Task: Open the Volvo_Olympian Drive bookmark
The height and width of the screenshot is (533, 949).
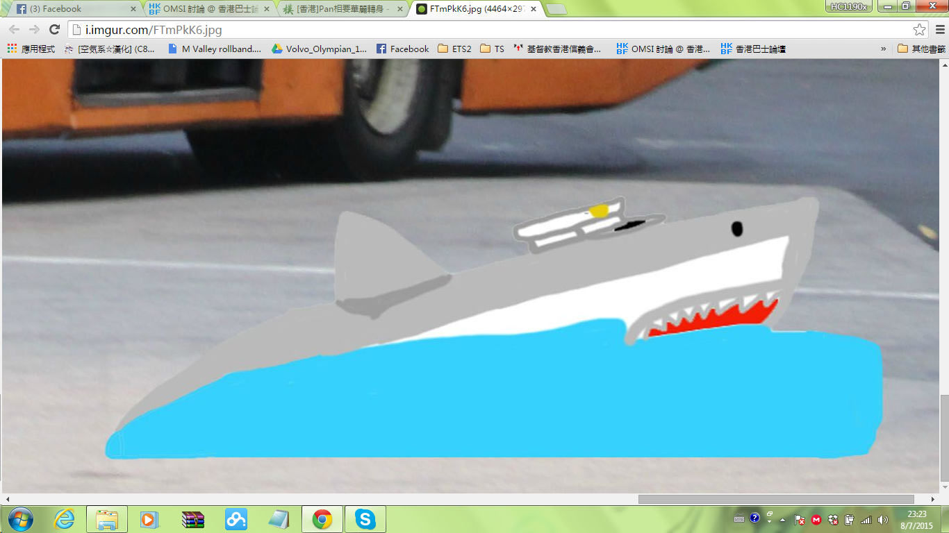Action: 318,49
